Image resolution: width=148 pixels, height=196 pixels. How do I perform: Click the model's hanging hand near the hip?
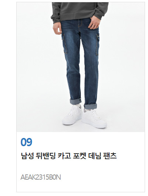[57, 29]
